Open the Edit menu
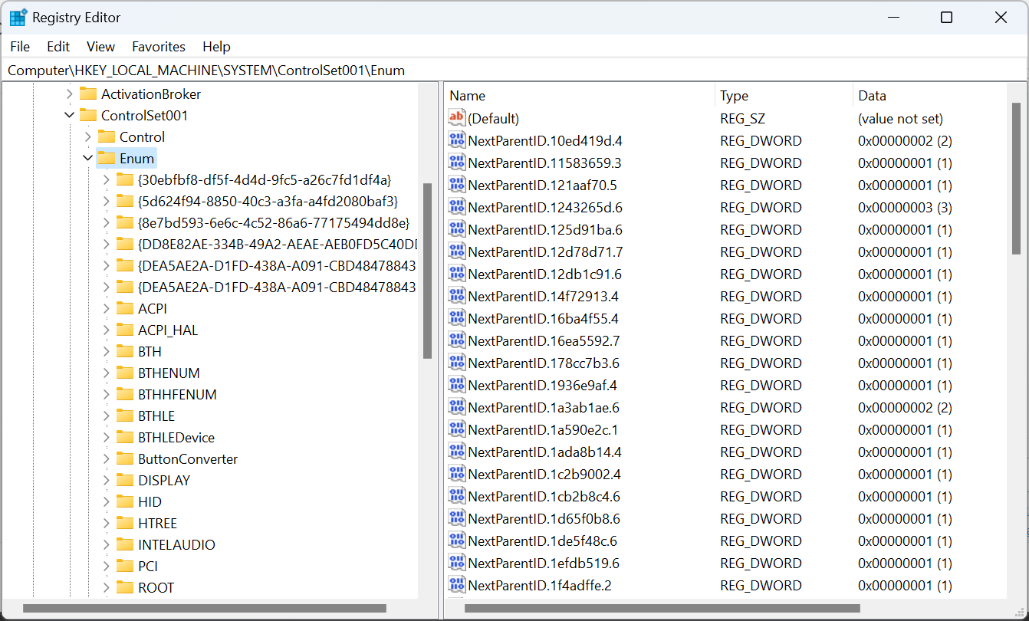This screenshot has height=621, width=1029. (x=58, y=47)
